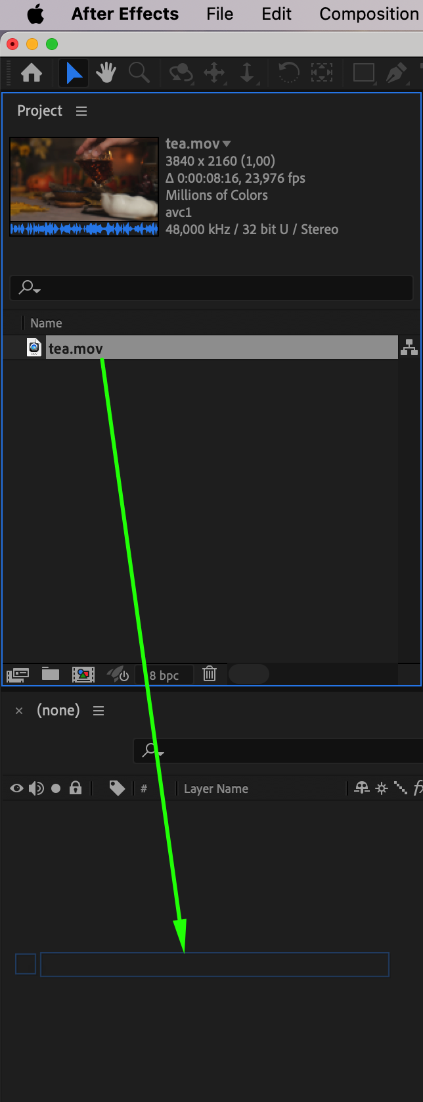423x1102 pixels.
Task: Open Interpret Footage icon in Project panel
Action: pos(18,674)
